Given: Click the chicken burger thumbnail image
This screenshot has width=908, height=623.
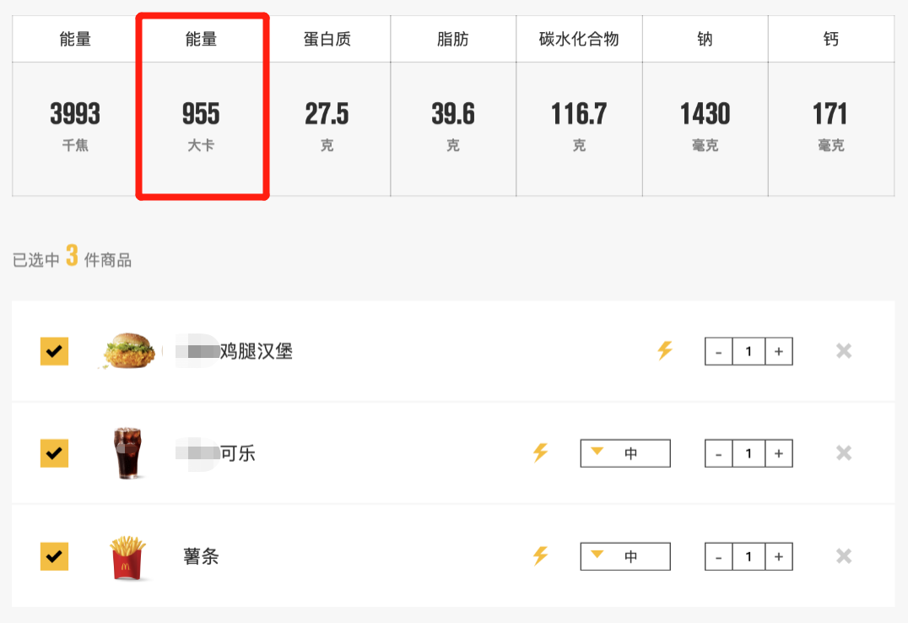Looking at the screenshot, I should tap(129, 350).
